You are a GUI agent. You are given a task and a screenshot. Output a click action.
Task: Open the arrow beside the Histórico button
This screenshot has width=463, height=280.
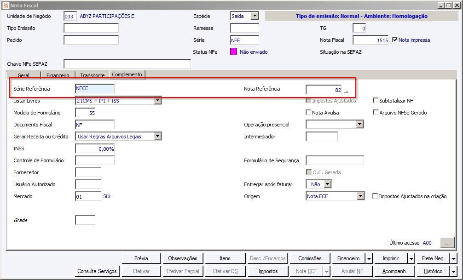(454, 271)
